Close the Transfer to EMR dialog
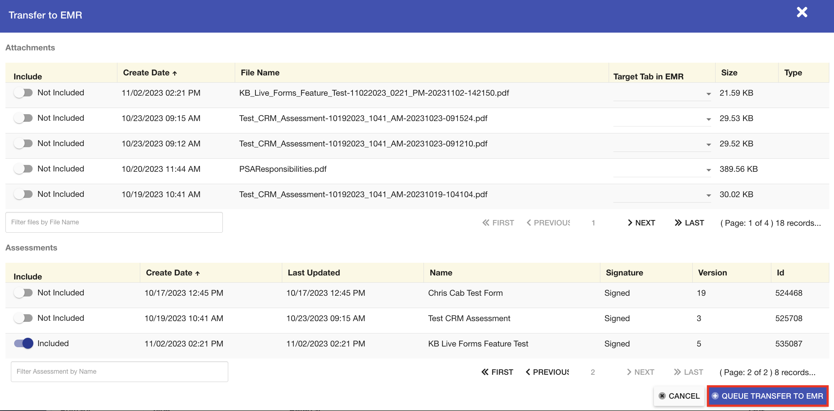Screen dimensions: 834x411 point(802,12)
